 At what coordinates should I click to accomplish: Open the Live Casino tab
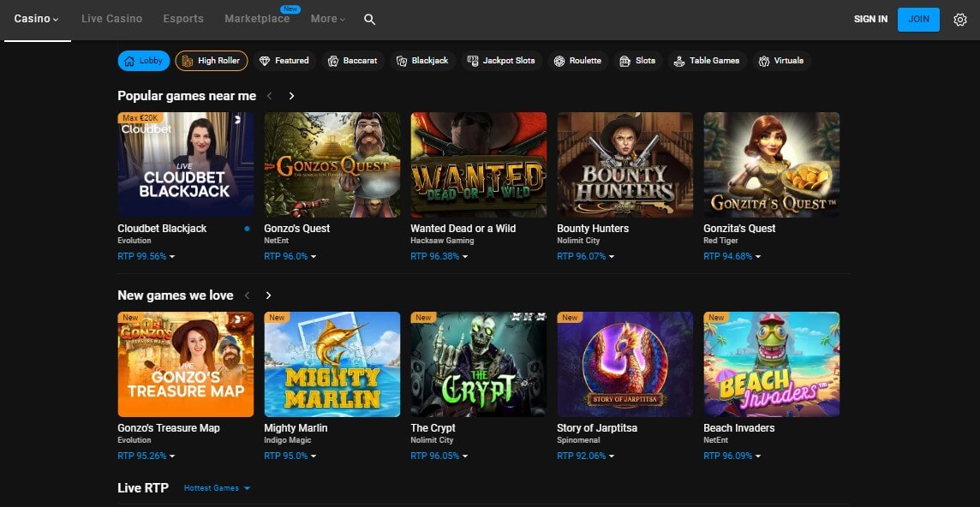click(112, 19)
